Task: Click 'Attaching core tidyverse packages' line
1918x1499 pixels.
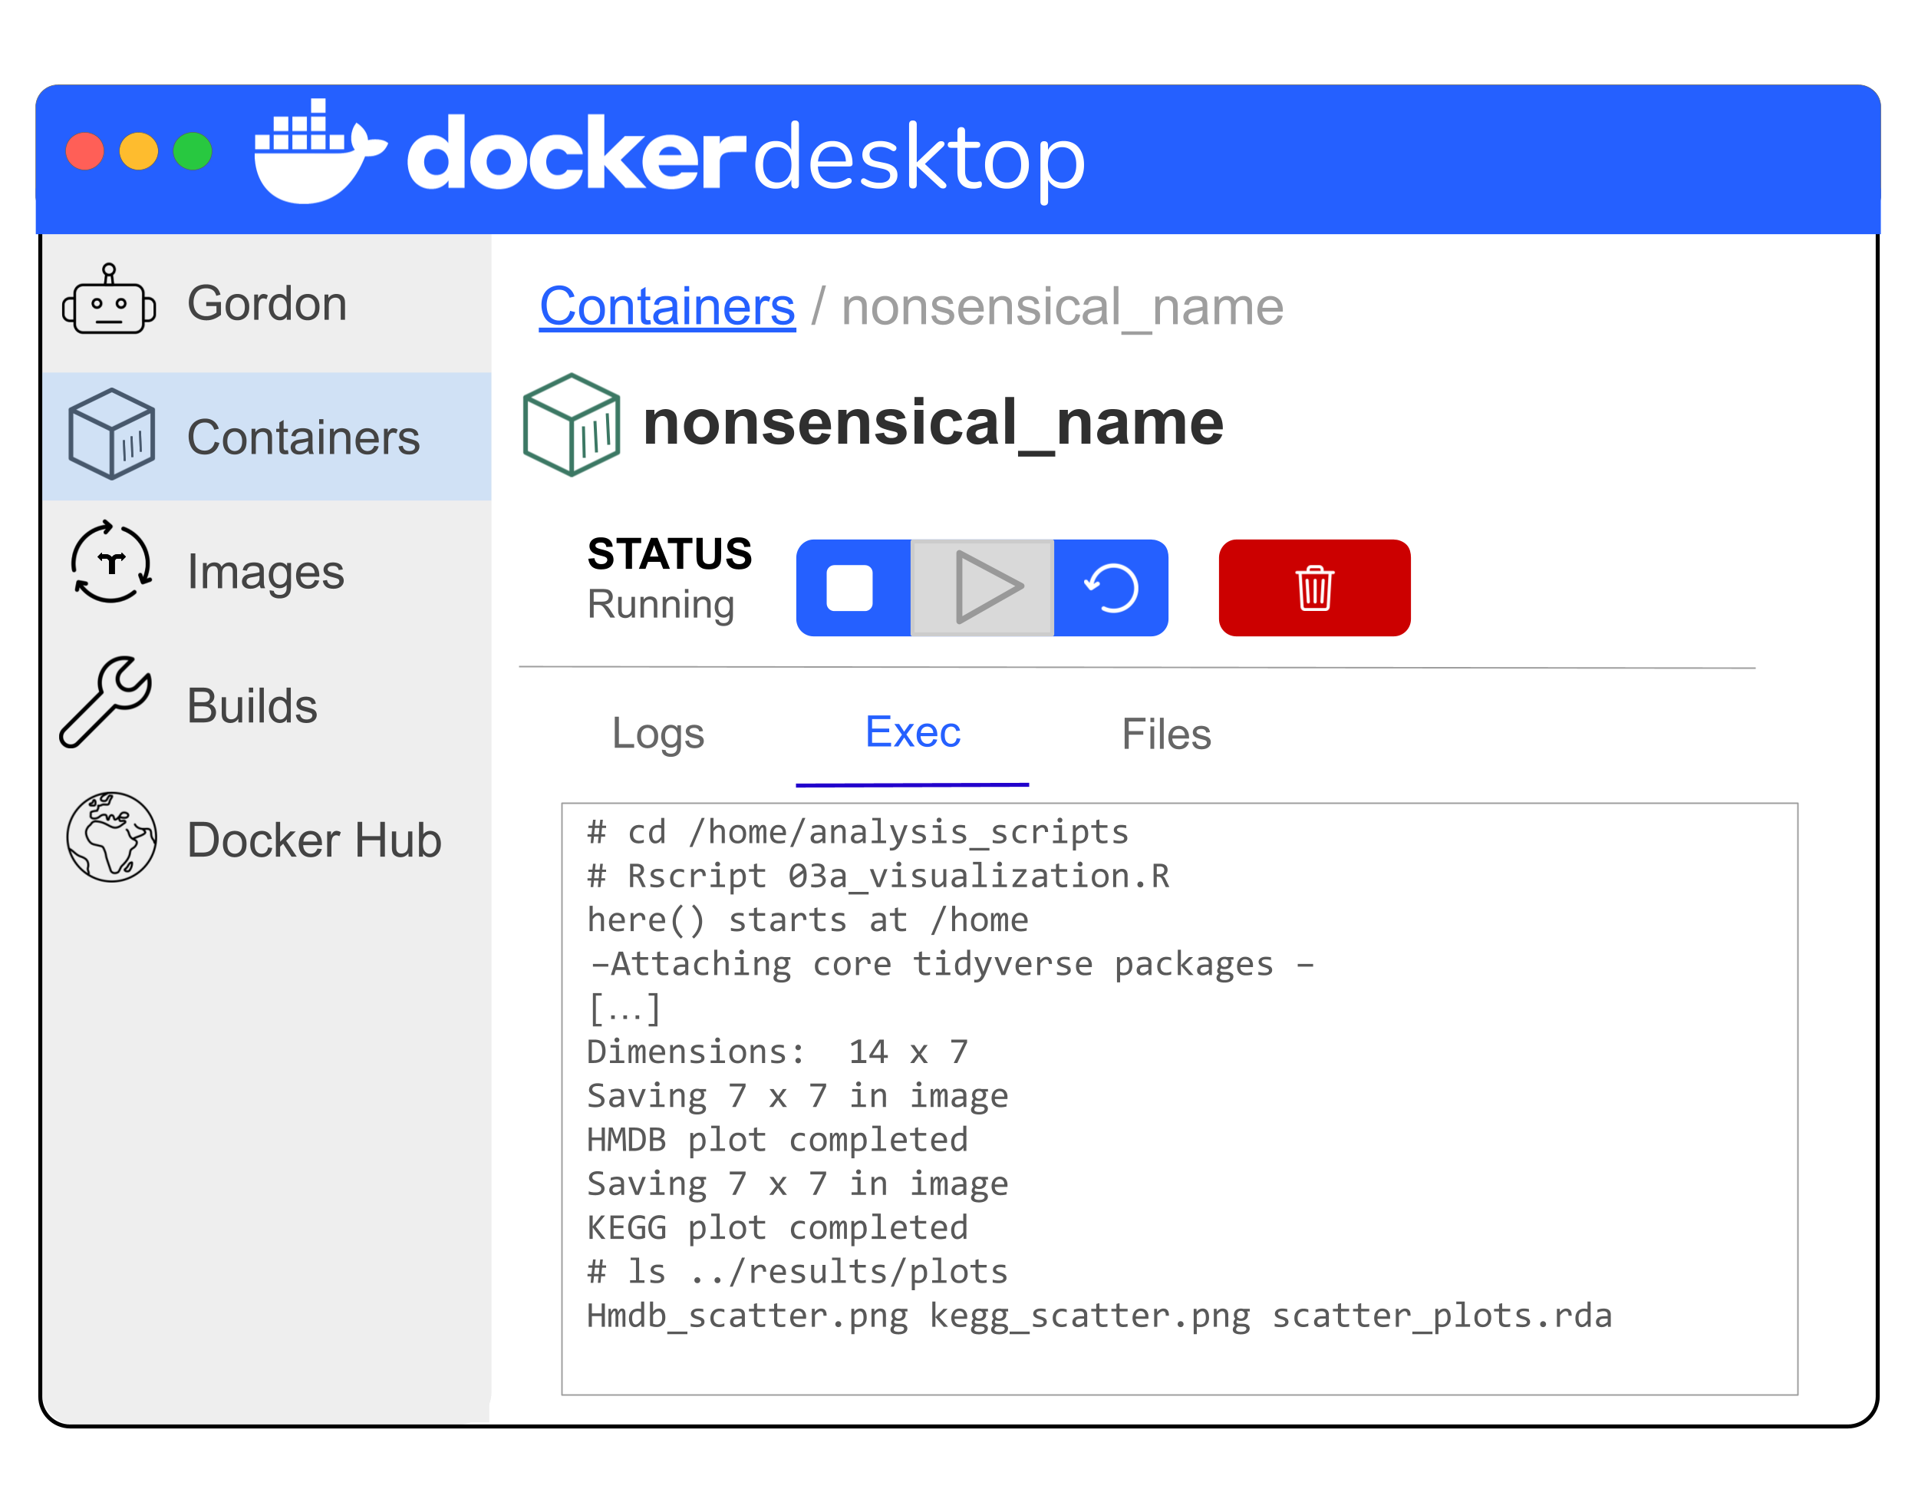Action: click(x=952, y=964)
